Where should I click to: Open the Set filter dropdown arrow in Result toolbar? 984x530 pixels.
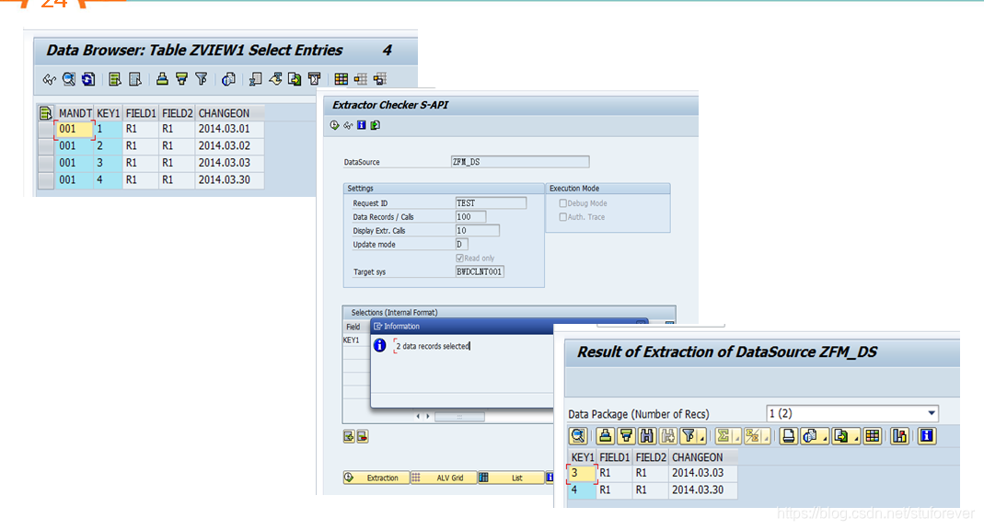(x=701, y=436)
